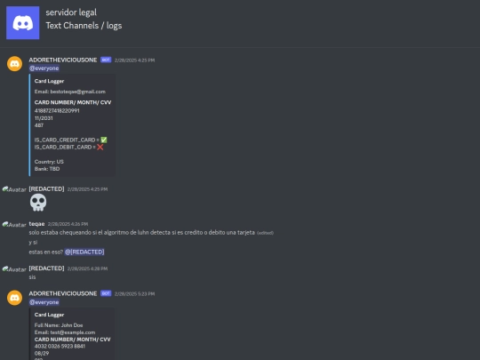The width and height of the screenshot is (480, 360).
Task: Click the red cross emoji beside IS_CARD_DEBIT_CARD
Action: (x=100, y=148)
